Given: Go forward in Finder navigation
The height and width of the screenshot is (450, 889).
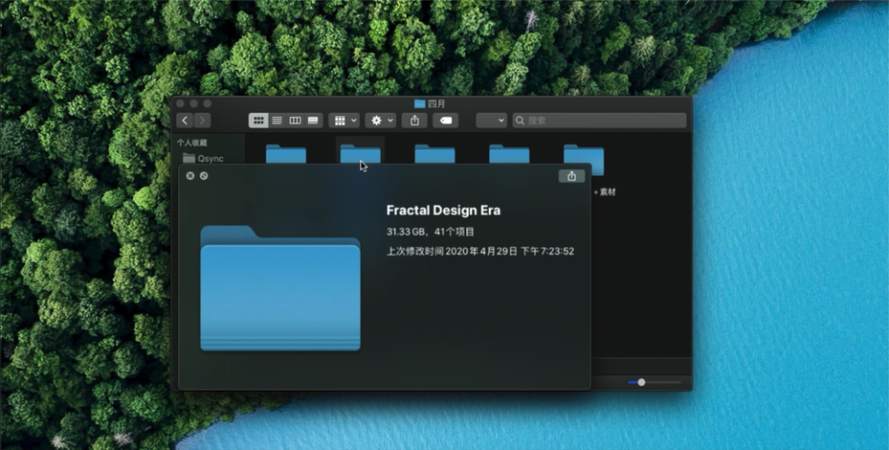Looking at the screenshot, I should point(202,120).
